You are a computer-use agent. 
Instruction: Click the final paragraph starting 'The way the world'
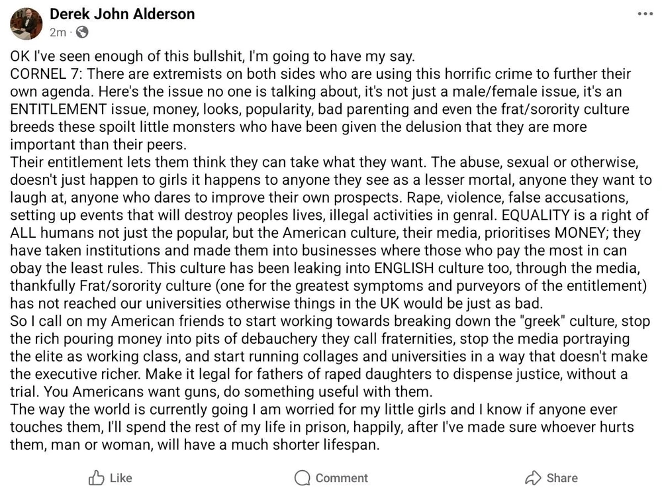[322, 427]
